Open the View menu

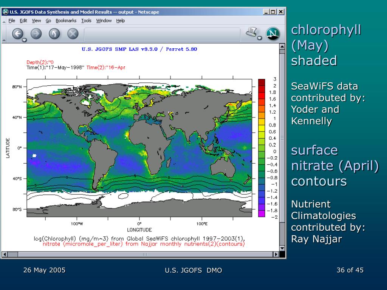[36, 21]
